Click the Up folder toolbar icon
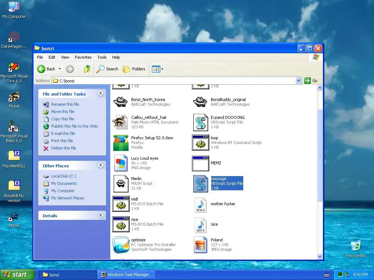The image size is (374, 280). tap(87, 69)
